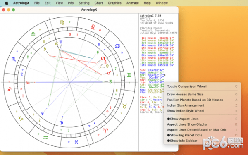The image size is (248, 155).
Task: Choose Show Indian Style Wheel
Action: (x=202, y=111)
